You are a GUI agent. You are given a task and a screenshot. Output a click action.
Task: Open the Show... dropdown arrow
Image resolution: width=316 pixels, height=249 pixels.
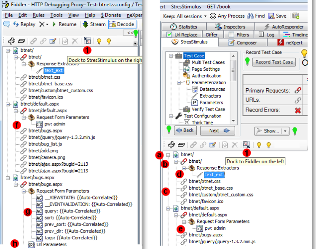[285, 131]
